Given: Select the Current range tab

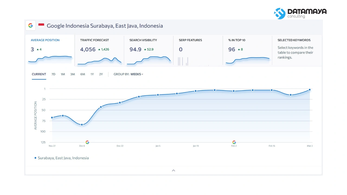Looking at the screenshot, I should tap(39, 74).
